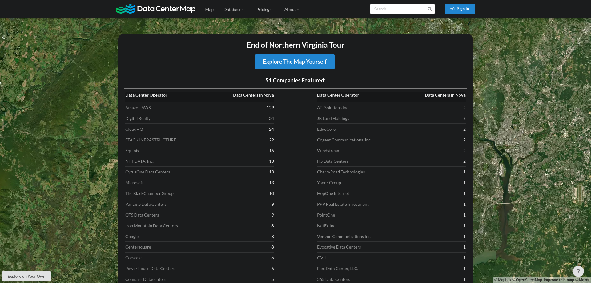591x283 pixels.
Task: Open the Map menu item
Action: (209, 10)
